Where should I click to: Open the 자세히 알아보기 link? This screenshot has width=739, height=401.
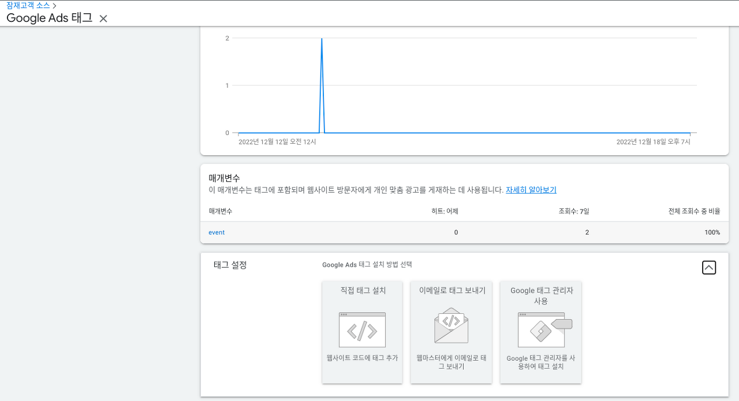[531, 190]
